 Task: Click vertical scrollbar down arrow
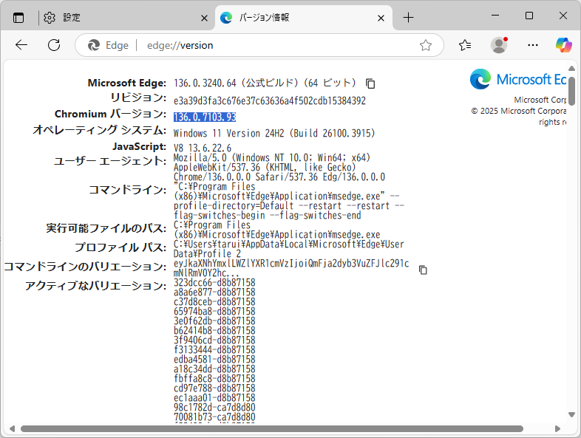[571, 414]
